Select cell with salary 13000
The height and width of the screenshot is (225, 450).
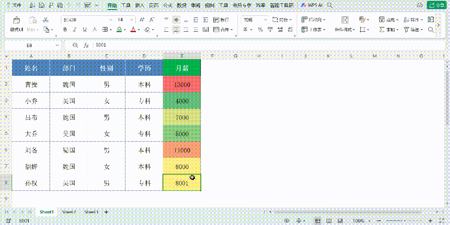point(182,85)
